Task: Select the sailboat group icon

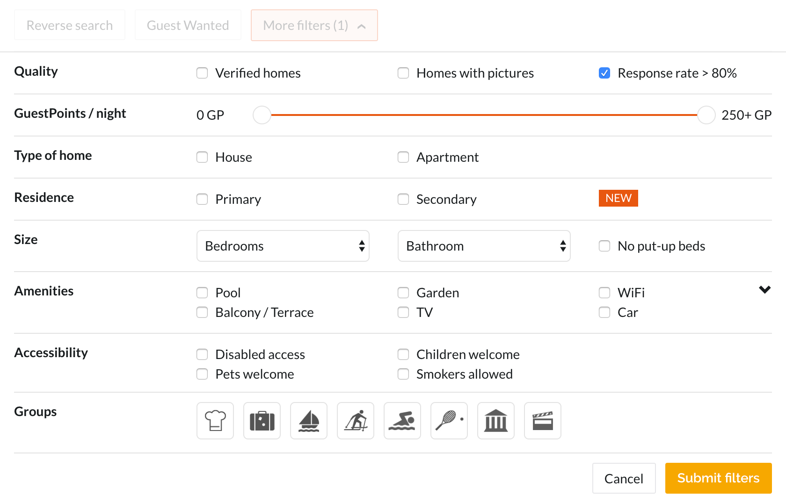Action: pyautogui.click(x=309, y=421)
